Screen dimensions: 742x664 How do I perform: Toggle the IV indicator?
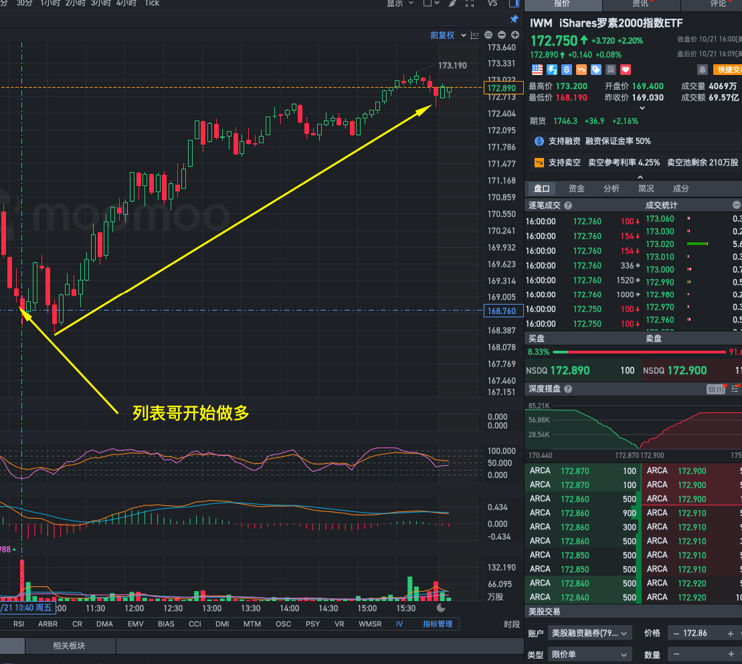pyautogui.click(x=399, y=624)
